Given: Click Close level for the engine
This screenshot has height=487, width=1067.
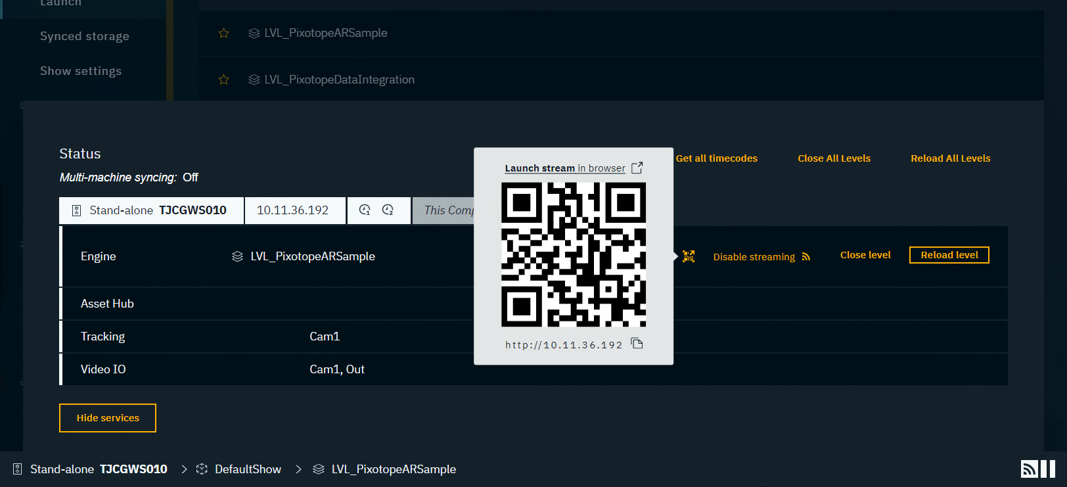Looking at the screenshot, I should 865,255.
